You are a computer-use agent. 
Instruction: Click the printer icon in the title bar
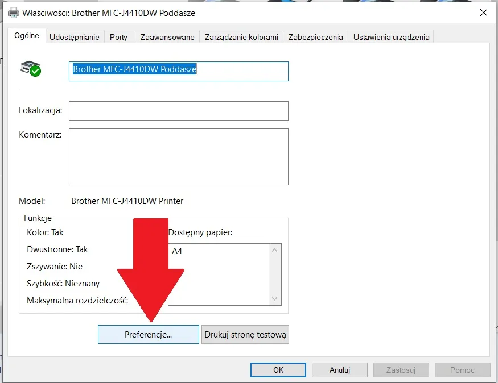[12, 12]
